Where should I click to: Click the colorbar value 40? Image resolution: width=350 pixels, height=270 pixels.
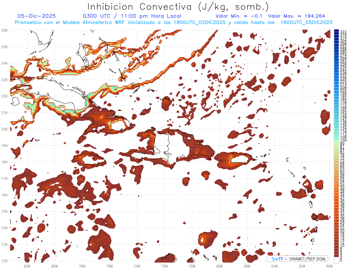[x=342, y=202]
